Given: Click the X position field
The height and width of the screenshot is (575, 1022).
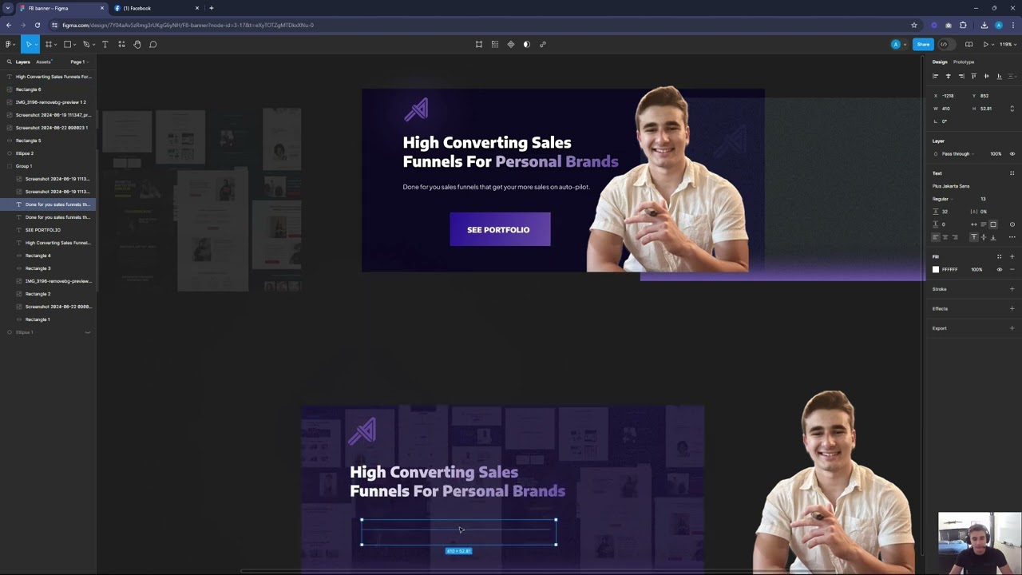Looking at the screenshot, I should (x=949, y=96).
